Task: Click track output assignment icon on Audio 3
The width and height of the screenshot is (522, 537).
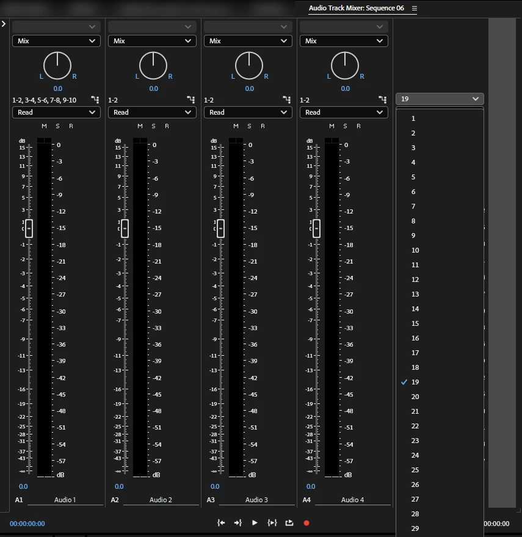Action: [286, 99]
